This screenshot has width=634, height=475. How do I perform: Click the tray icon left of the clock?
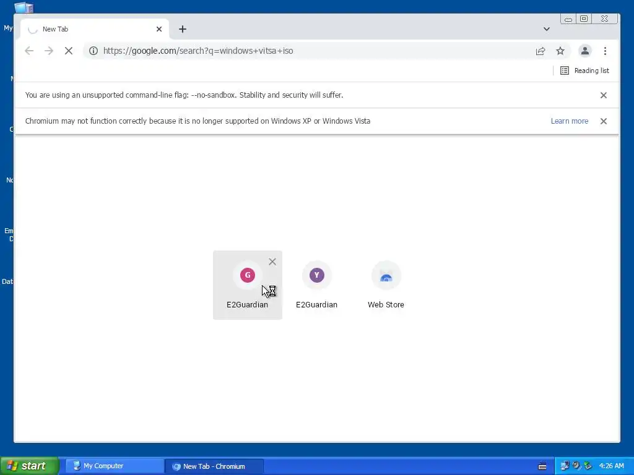(588, 466)
